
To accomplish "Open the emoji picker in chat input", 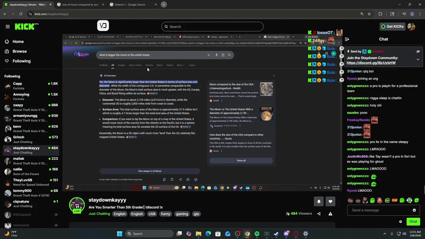I will tap(414, 210).
